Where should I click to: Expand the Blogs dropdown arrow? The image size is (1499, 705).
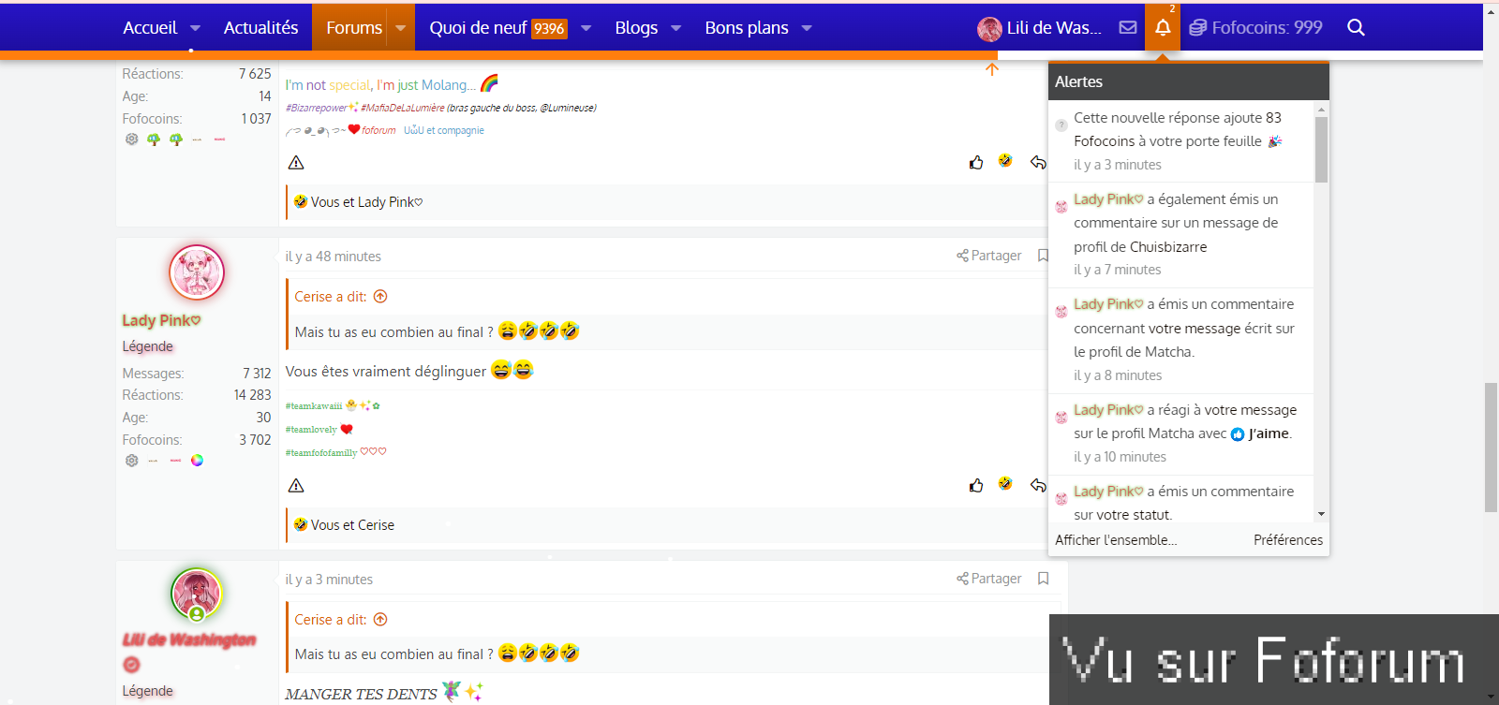tap(675, 28)
